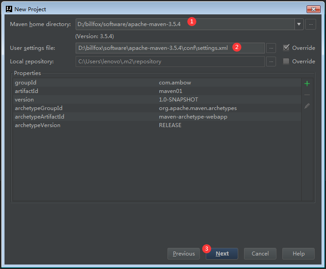
Task: Select the archetypeGroupId property row
Action: coord(157,108)
